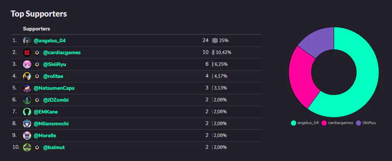
Task: Click the hexagon badge beside @balmut
Action: [x=37, y=147]
